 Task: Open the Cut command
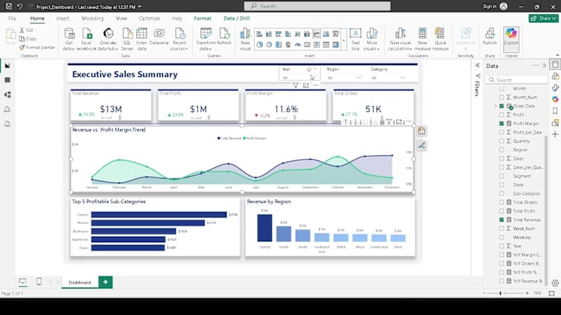(x=26, y=30)
